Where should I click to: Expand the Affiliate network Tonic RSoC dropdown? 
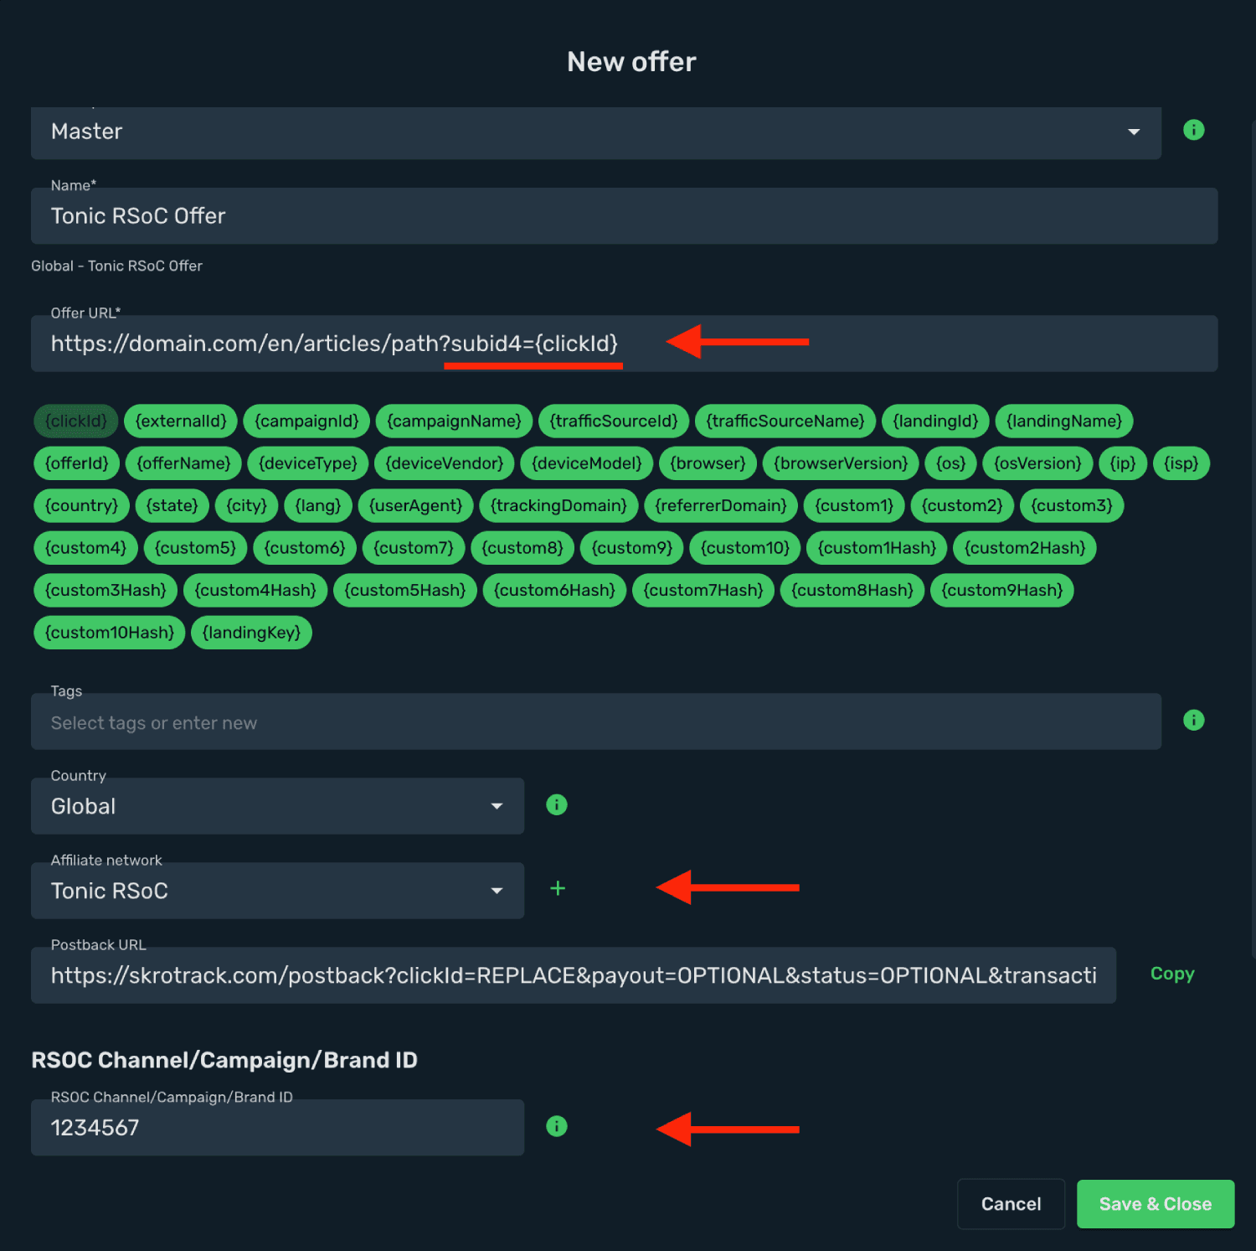coord(277,891)
